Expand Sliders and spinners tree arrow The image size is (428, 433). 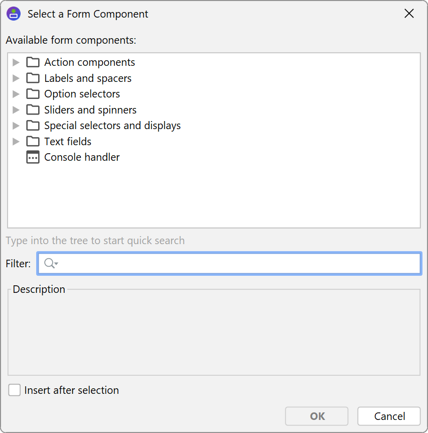click(x=16, y=110)
